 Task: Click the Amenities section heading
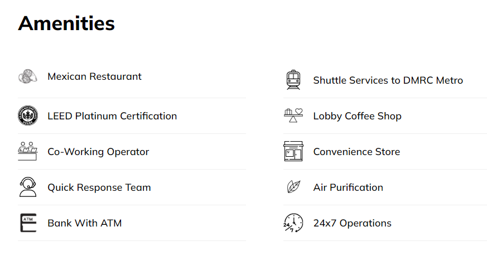tap(66, 23)
